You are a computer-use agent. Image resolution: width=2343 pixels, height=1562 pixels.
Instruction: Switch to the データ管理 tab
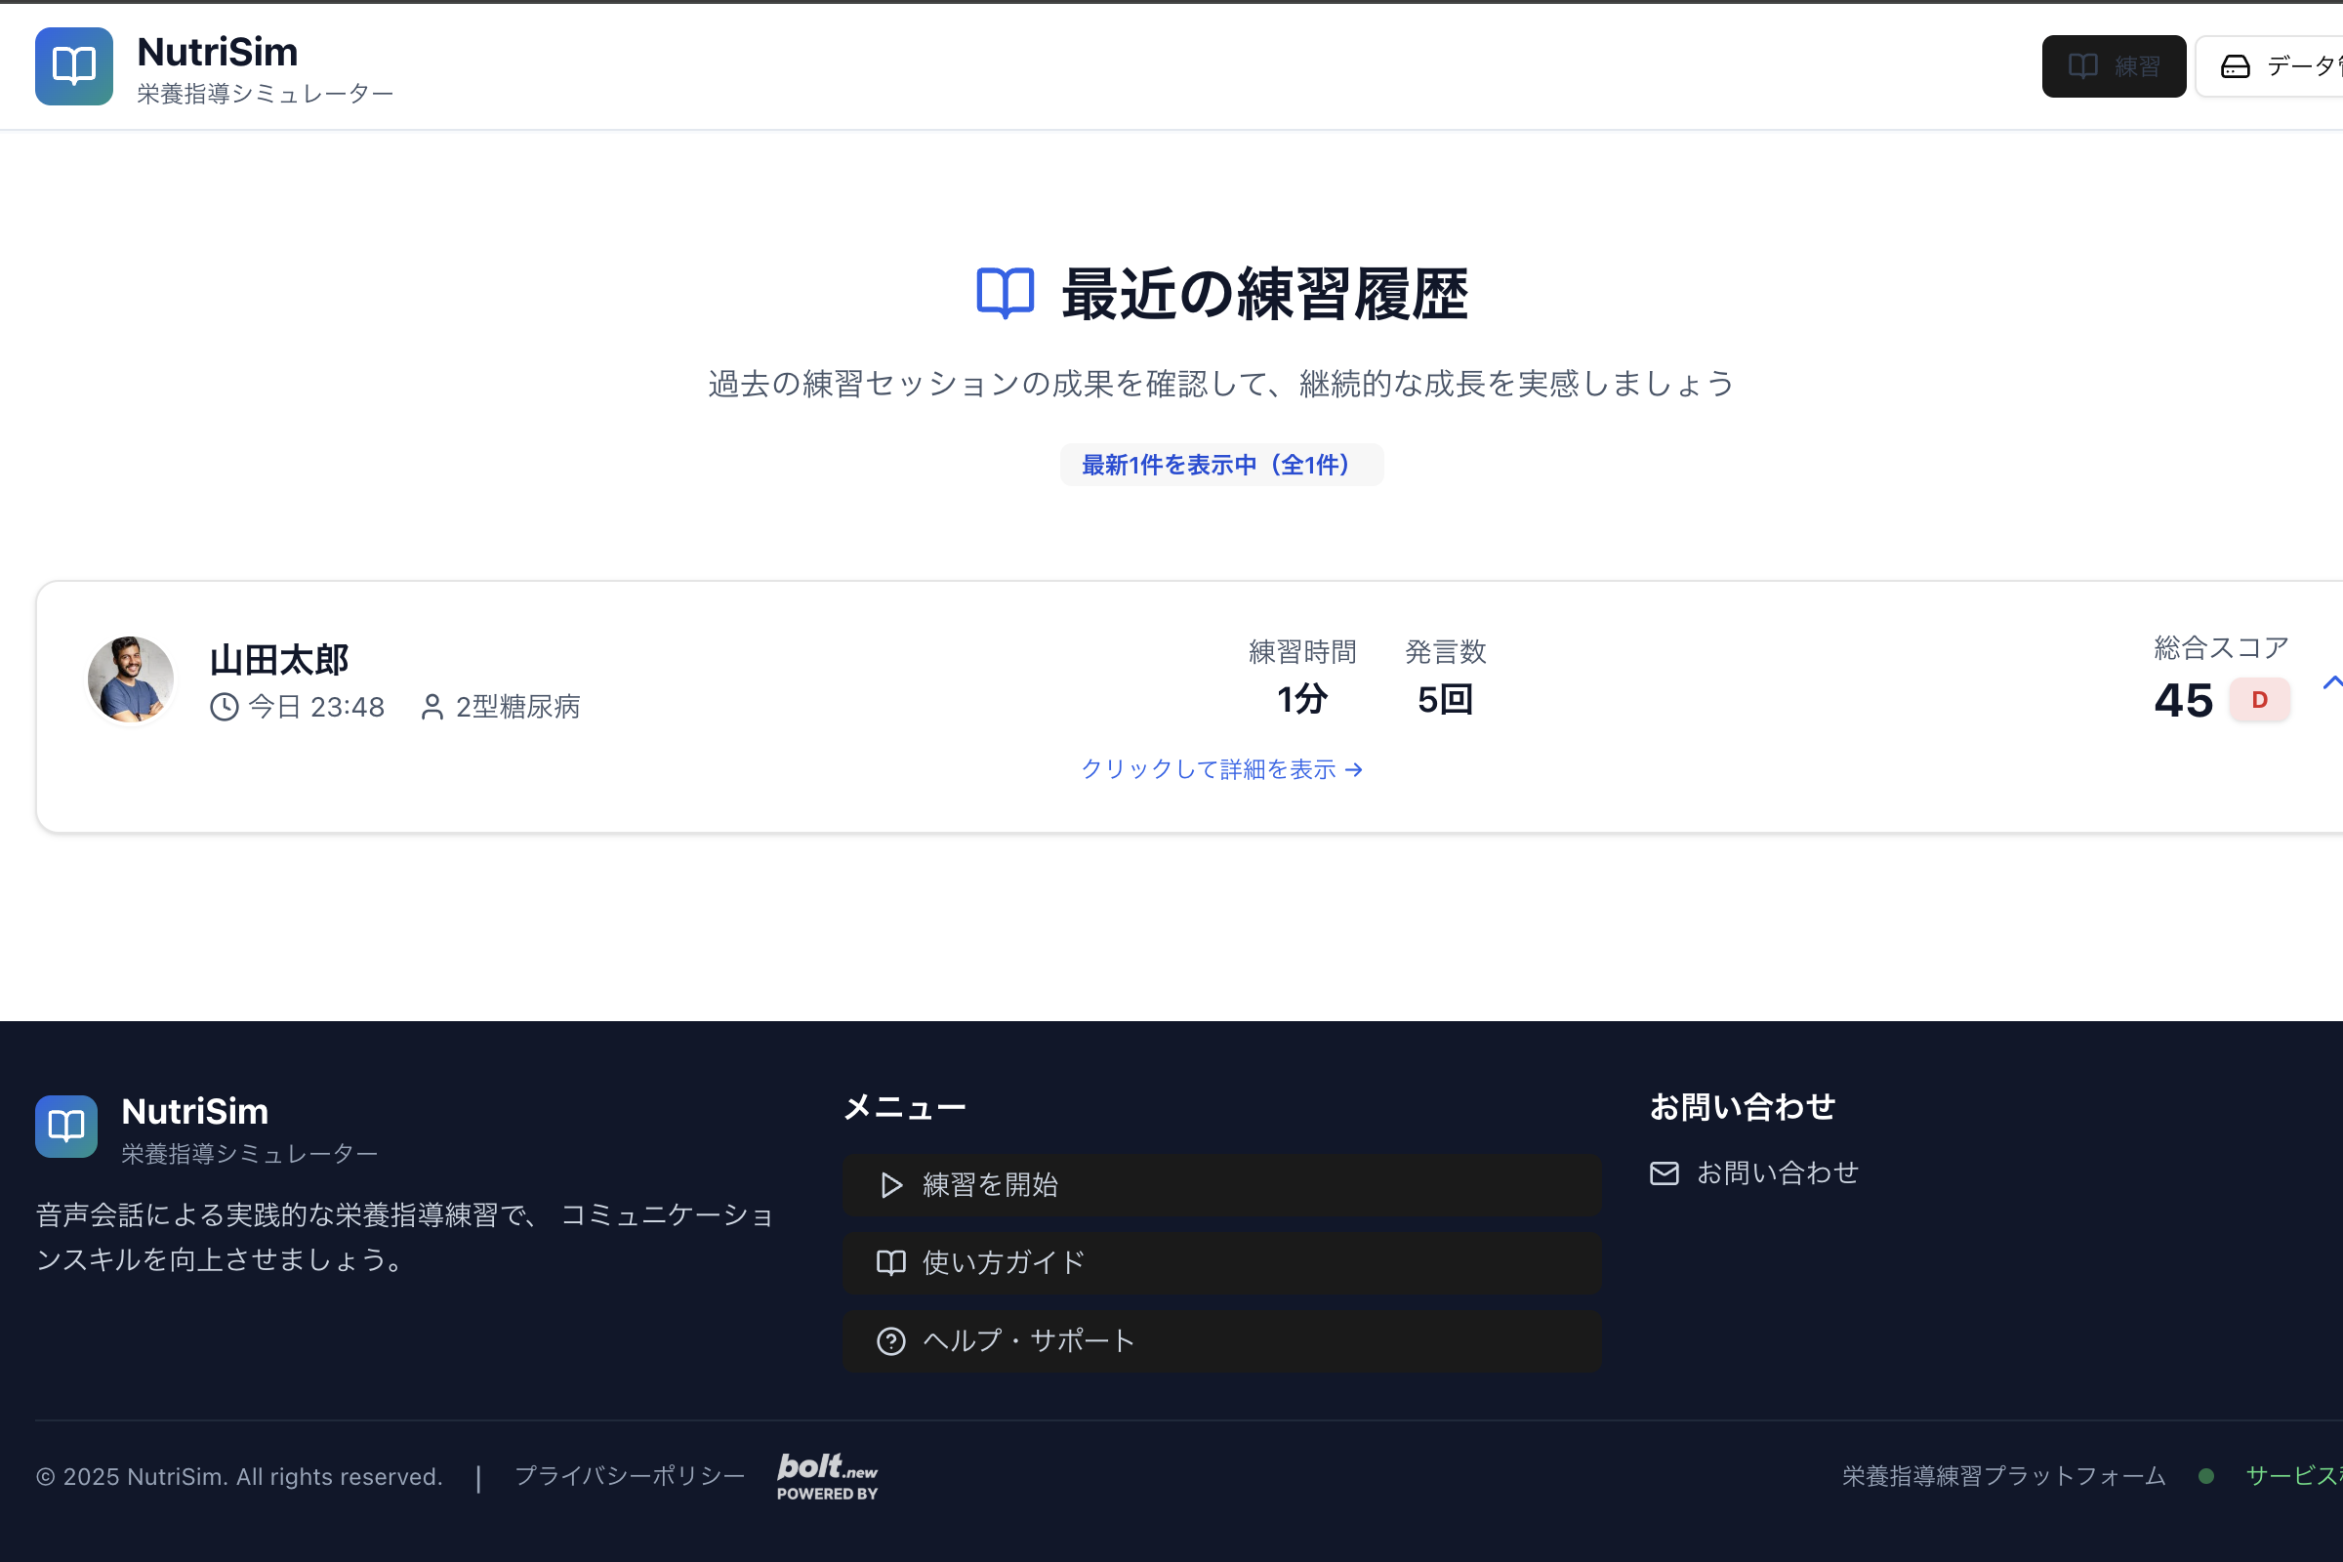[2281, 66]
